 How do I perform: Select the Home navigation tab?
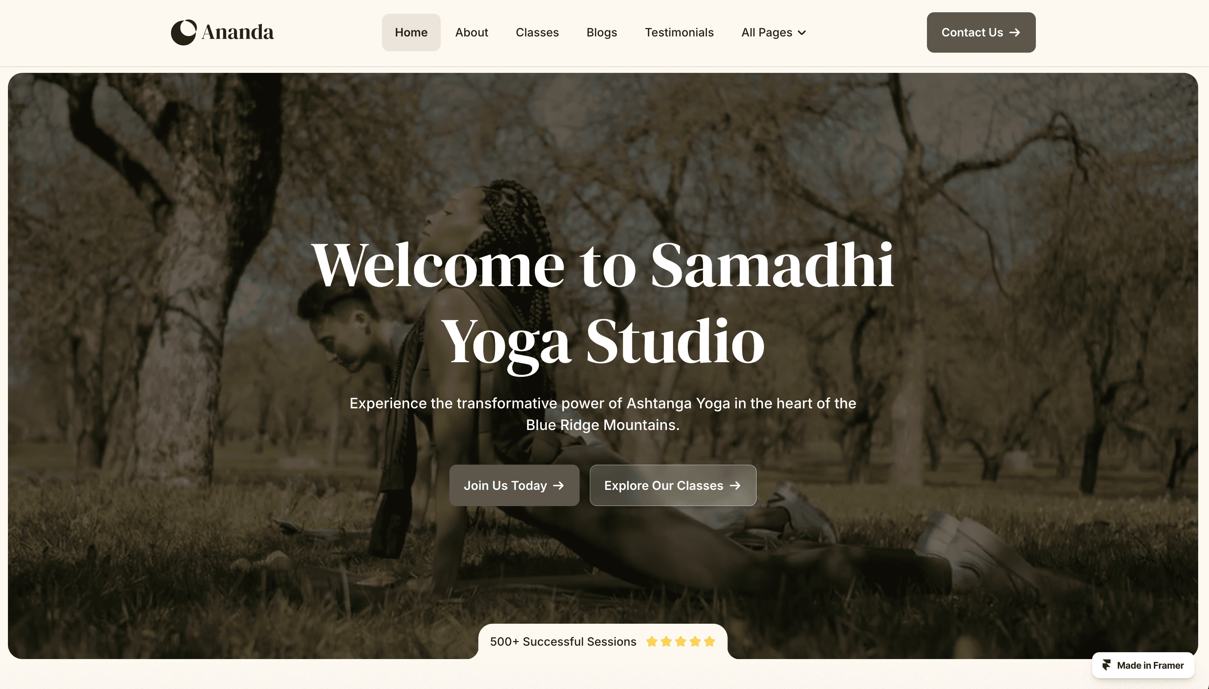click(x=411, y=32)
